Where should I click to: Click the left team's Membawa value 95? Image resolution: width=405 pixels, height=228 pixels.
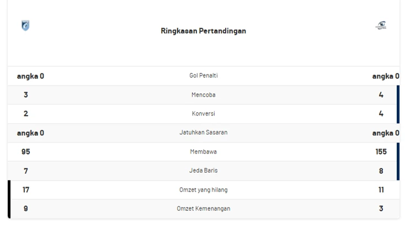[26, 152]
